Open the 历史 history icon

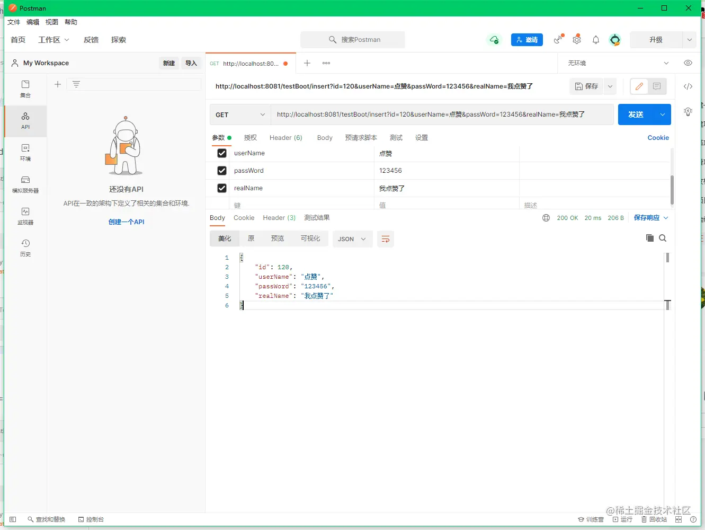[25, 248]
